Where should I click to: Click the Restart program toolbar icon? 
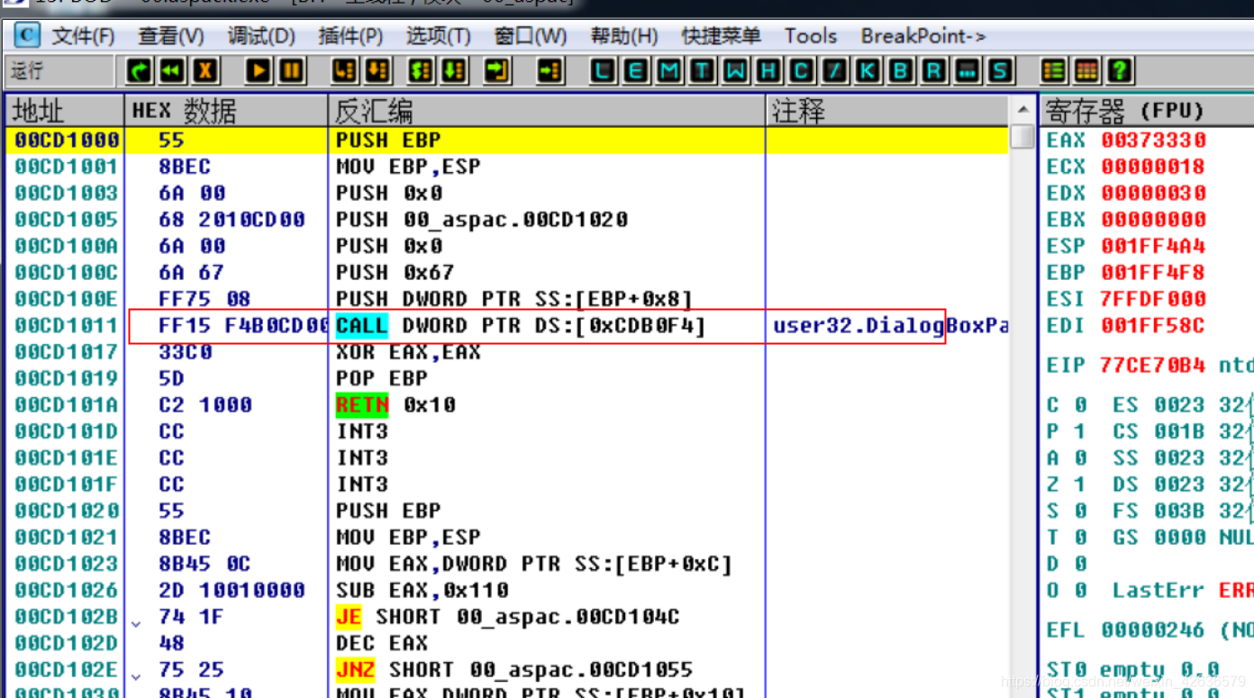pyautogui.click(x=140, y=70)
